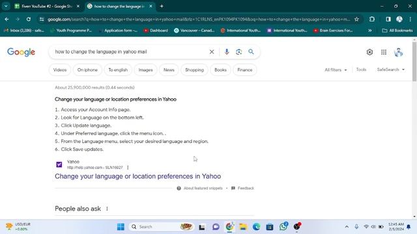Screen dimensions: 417x234
Task: Filter results by On iphone
Action: coord(87,70)
